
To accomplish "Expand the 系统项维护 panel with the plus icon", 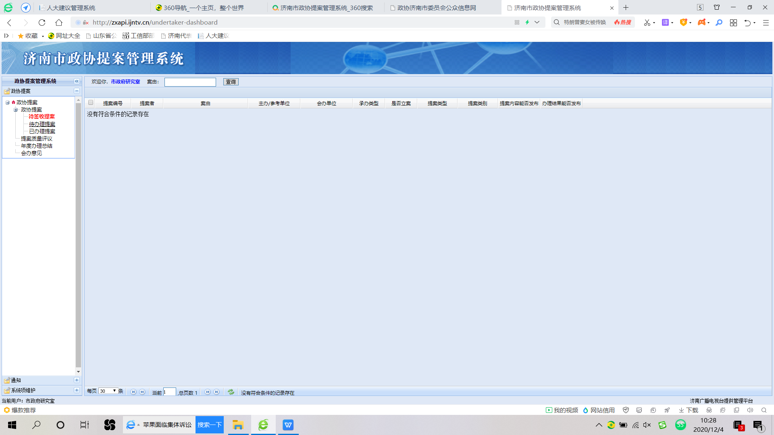I will [x=77, y=390].
